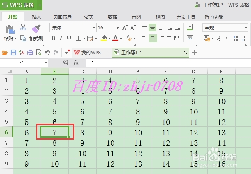251x174 pixels.
Task: Toggle vertical middle alignment
Action: pyautogui.click(x=153, y=27)
